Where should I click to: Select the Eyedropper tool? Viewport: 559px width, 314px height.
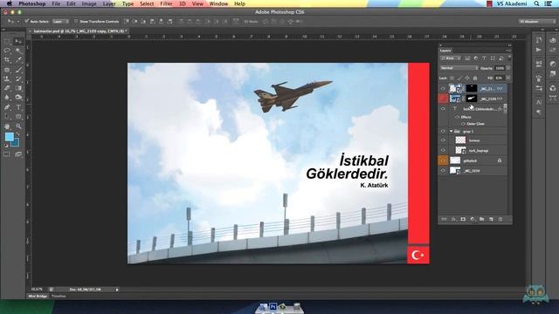tap(18, 60)
